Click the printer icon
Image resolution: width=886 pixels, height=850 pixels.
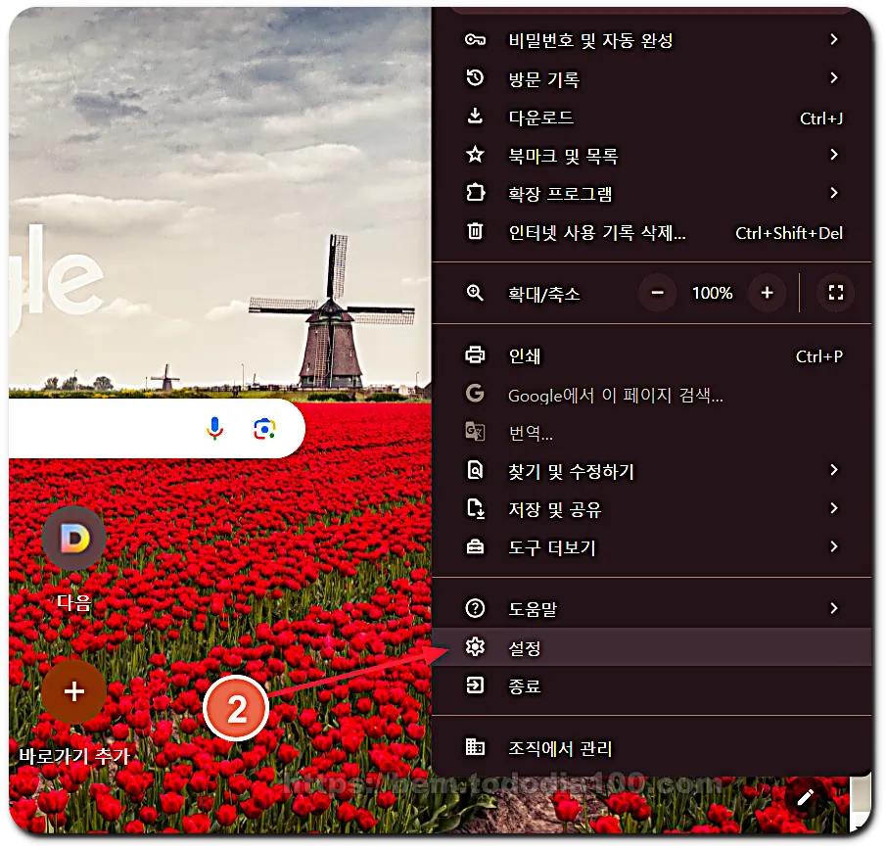point(475,354)
